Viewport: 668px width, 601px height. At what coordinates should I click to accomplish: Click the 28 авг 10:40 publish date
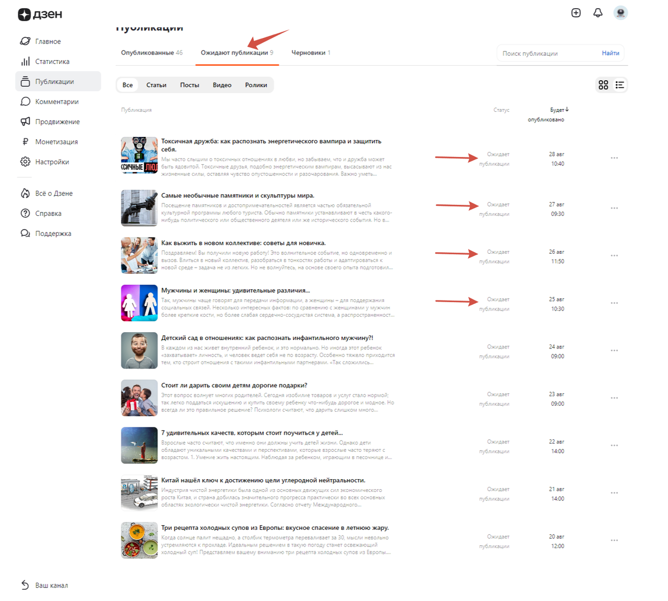pyautogui.click(x=557, y=159)
